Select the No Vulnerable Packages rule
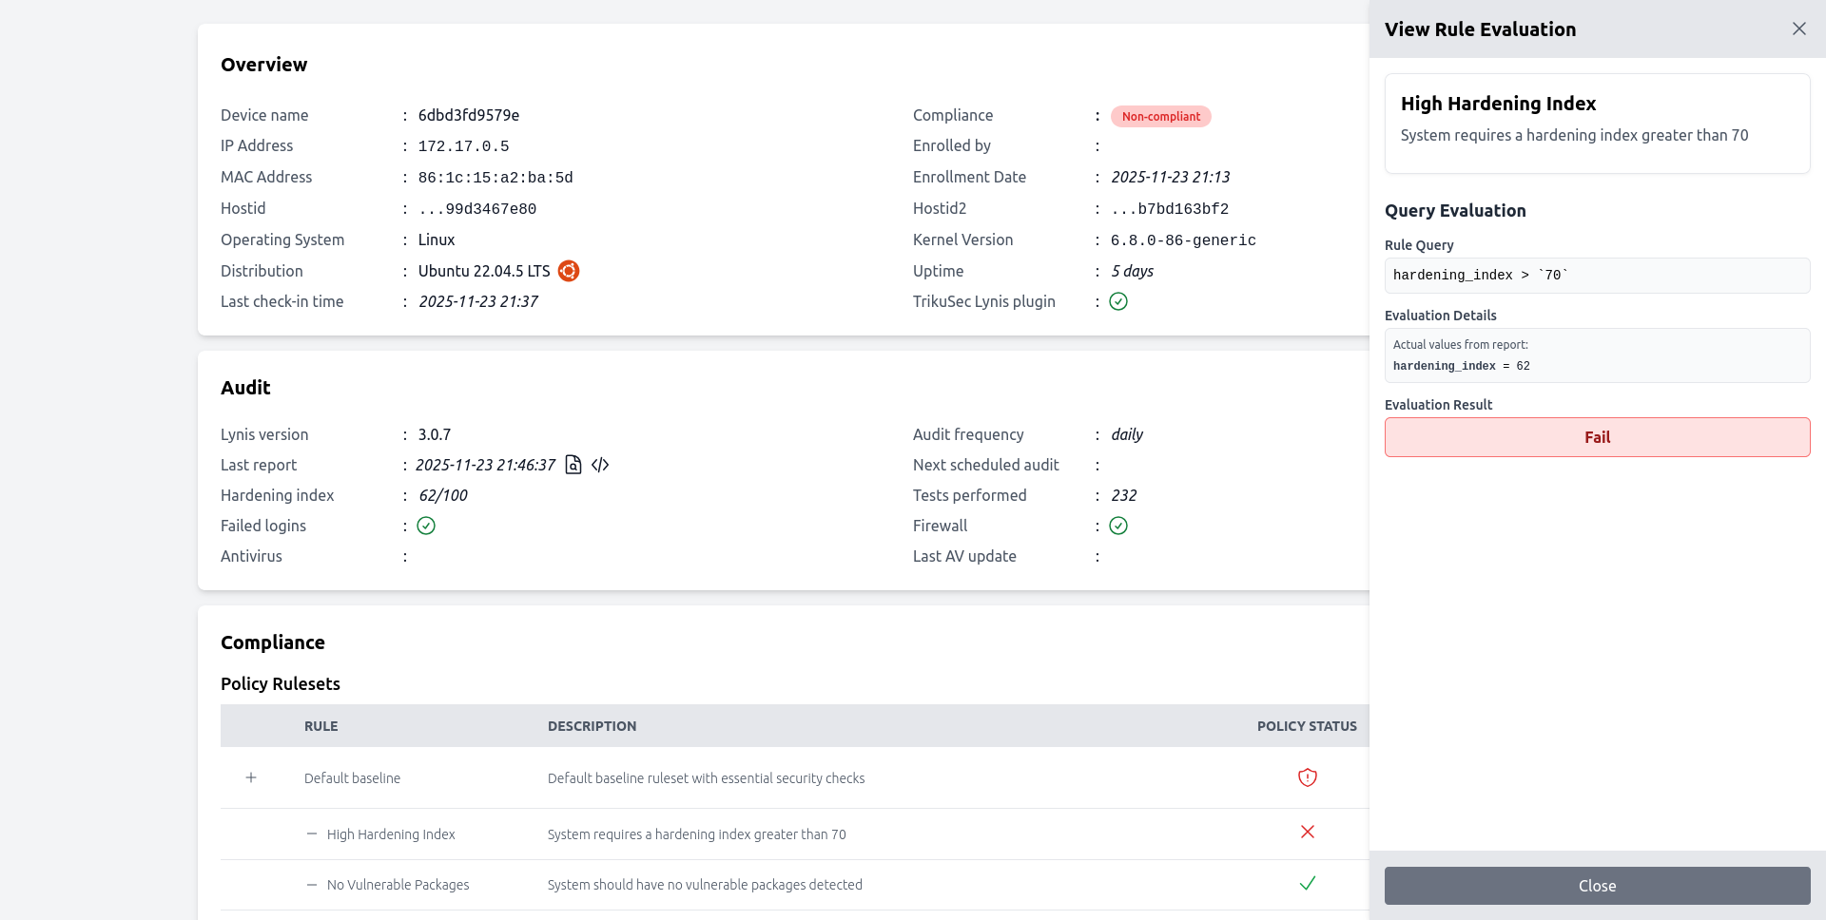The image size is (1826, 920). [x=398, y=885]
